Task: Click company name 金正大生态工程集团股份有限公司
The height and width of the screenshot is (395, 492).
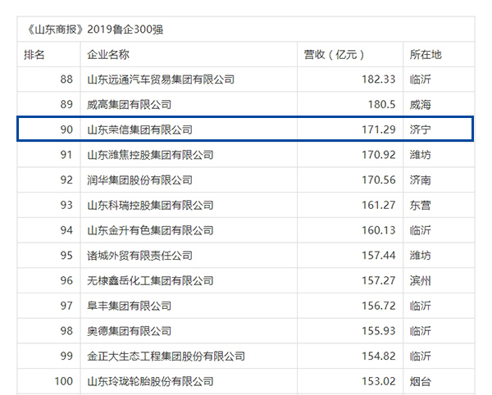Action: coord(166,356)
